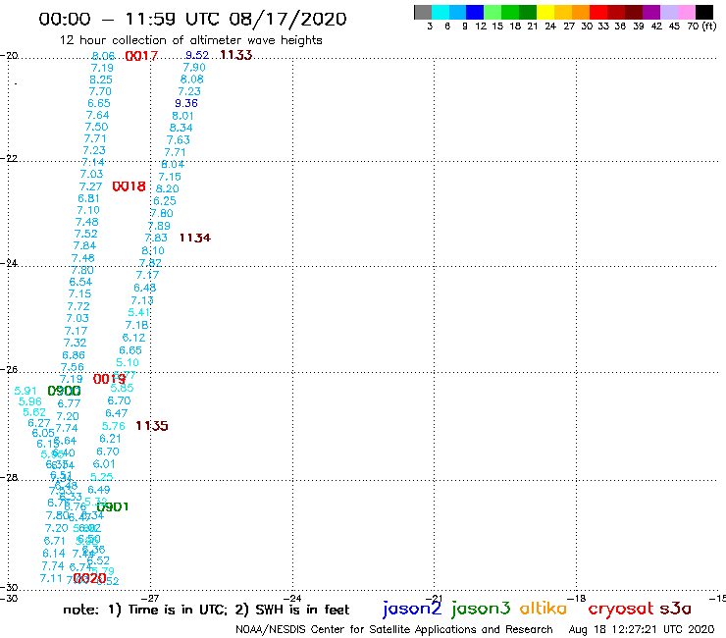Click the blue wave height 9.36

[x=186, y=103]
